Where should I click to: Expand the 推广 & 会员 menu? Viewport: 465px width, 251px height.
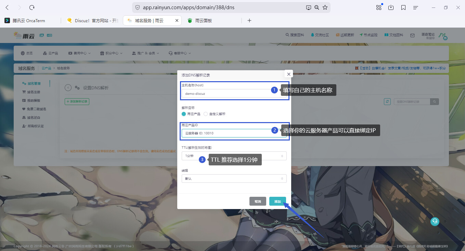pyautogui.click(x=145, y=53)
